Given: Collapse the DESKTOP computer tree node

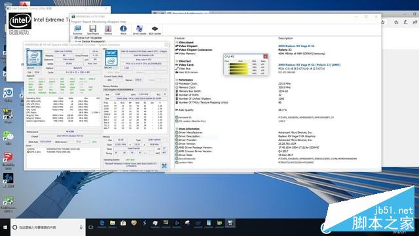Looking at the screenshot, I should (73, 38).
